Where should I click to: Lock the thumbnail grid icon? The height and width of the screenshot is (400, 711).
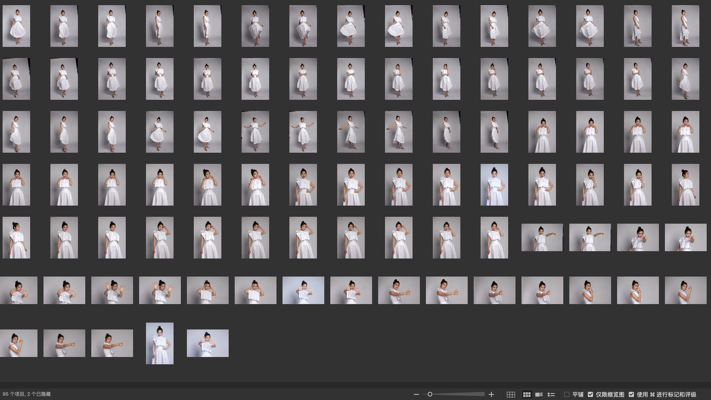(x=511, y=394)
